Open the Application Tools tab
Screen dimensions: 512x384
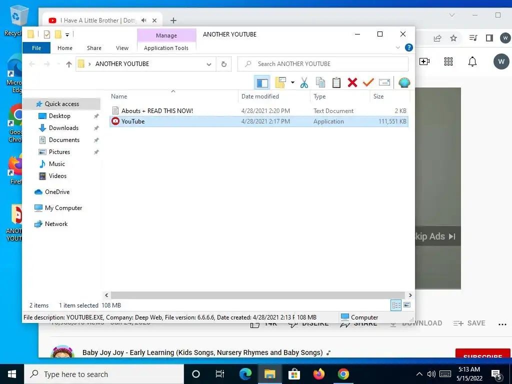pyautogui.click(x=166, y=48)
